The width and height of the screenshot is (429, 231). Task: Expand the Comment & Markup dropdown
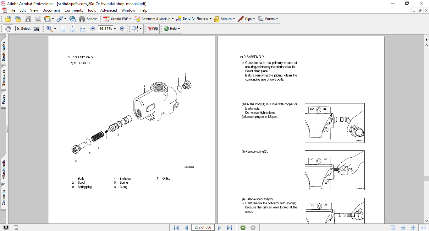coord(173,19)
